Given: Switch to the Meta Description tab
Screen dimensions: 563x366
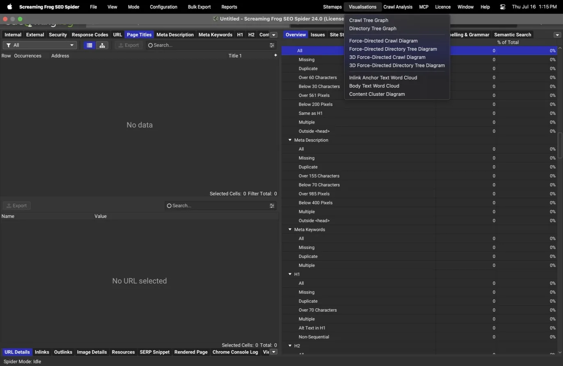Looking at the screenshot, I should coord(175,35).
